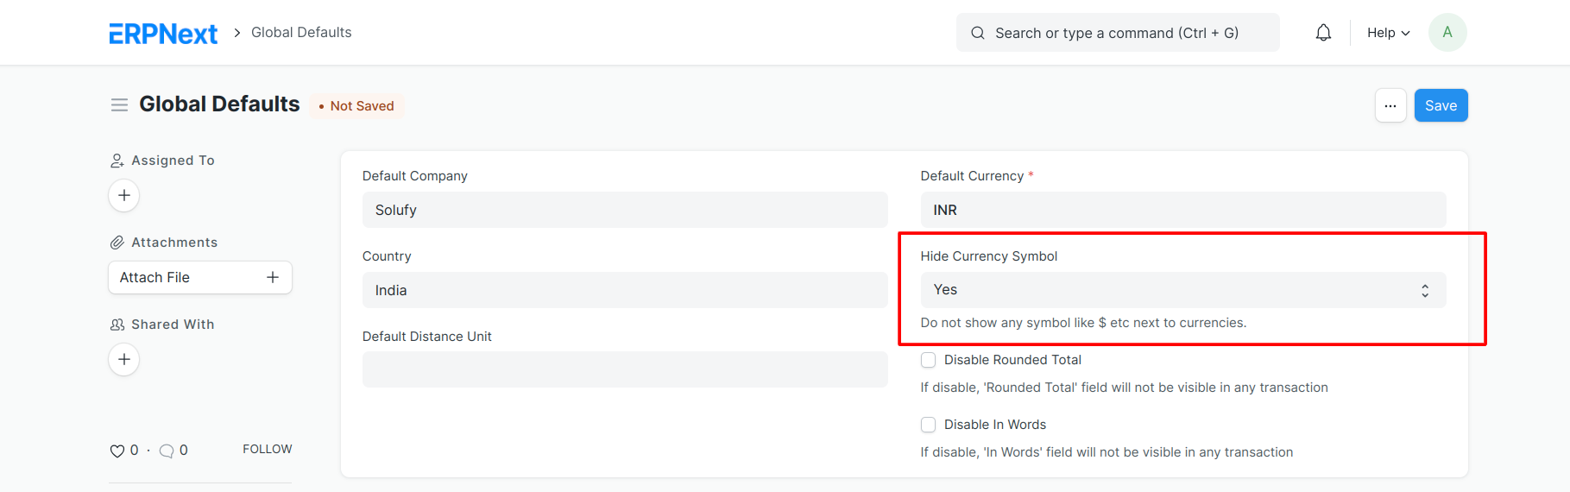Open the user avatar menu
Image resolution: width=1570 pixels, height=492 pixels.
point(1447,33)
